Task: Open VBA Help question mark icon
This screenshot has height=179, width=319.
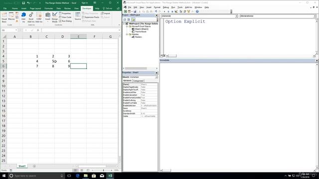Action: point(197,11)
